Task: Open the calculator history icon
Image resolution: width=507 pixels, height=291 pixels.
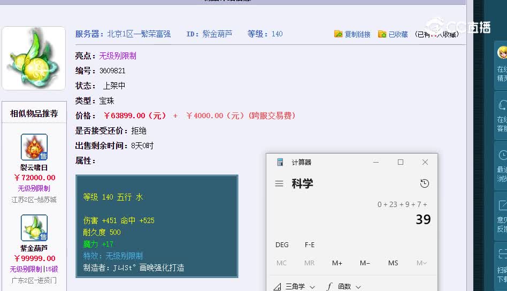Action: coord(424,183)
